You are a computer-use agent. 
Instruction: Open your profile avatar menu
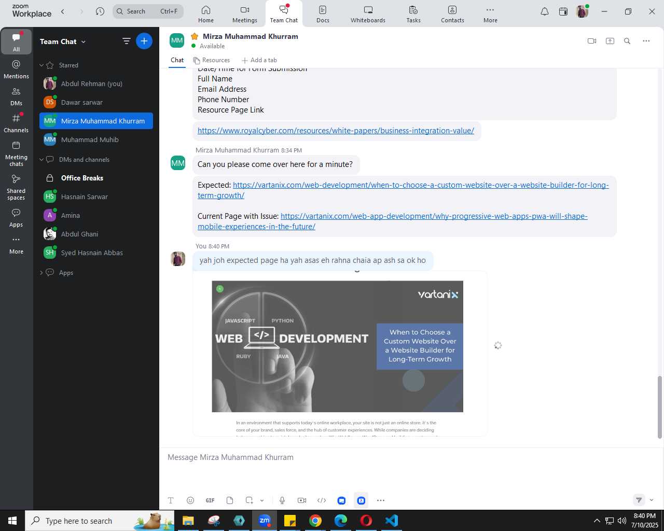[x=582, y=11]
